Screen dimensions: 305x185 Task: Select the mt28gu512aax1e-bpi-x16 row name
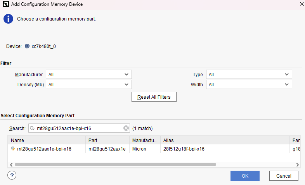(44, 149)
